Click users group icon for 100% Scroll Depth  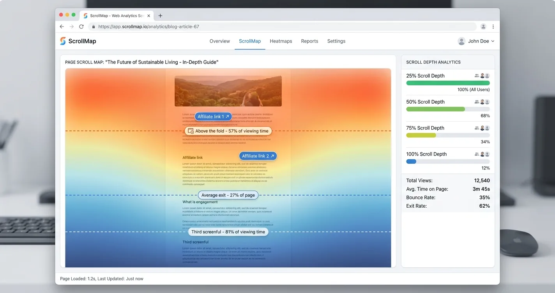tap(477, 154)
